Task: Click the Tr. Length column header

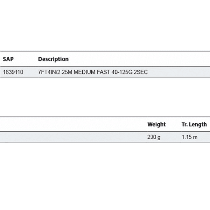Action: pos(194,124)
